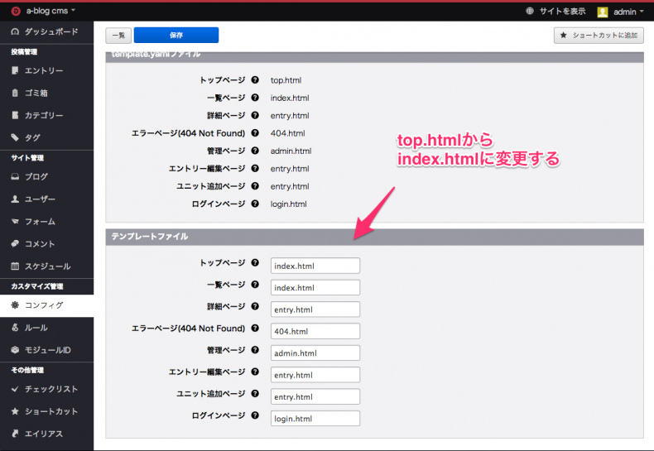Go to エントリー in the sidebar
The width and height of the screenshot is (654, 451).
pyautogui.click(x=43, y=71)
